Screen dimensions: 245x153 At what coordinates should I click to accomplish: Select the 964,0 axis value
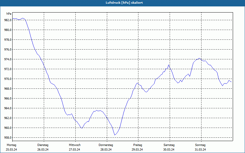[x=8, y=108]
